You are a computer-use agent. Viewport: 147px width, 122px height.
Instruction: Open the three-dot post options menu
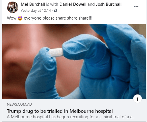point(136,7)
